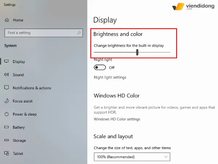
Task: Select the Storage menu item
Action: (x=19, y=140)
